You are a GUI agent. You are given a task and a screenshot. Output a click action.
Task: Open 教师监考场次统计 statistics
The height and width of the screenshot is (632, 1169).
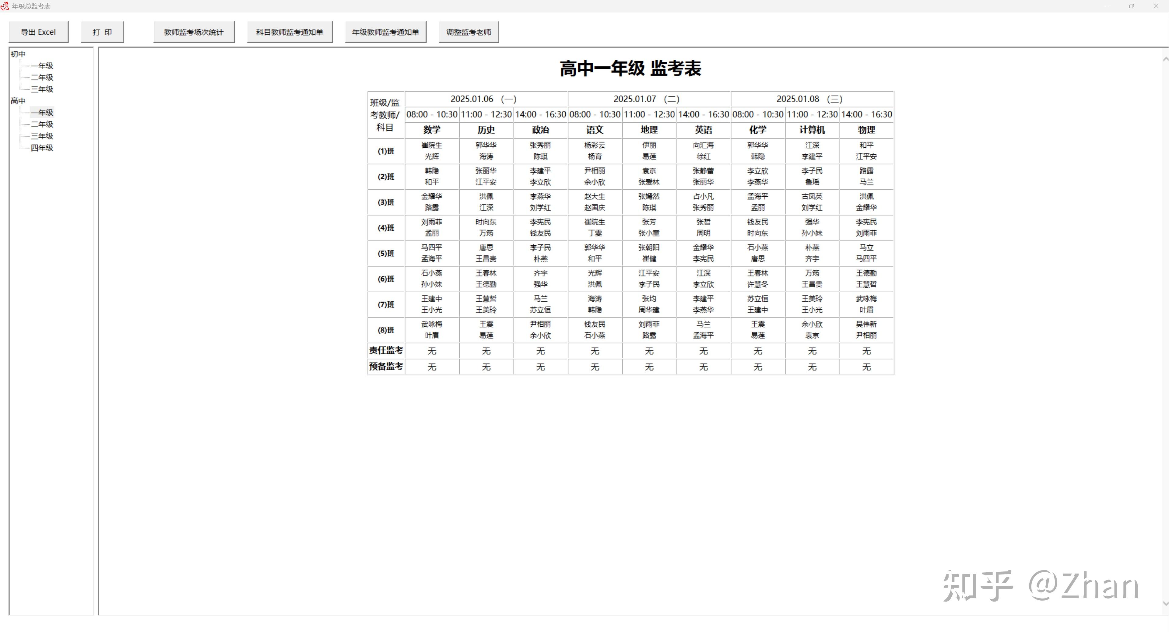click(x=194, y=32)
